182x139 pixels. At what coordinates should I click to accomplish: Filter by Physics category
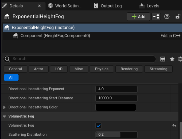(x=102, y=69)
